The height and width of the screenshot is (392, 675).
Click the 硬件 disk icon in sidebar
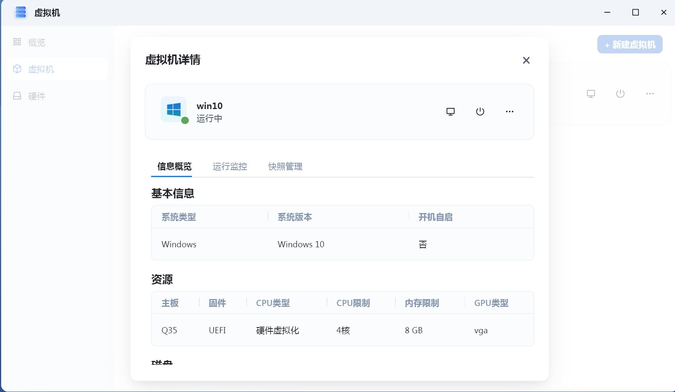pyautogui.click(x=17, y=96)
